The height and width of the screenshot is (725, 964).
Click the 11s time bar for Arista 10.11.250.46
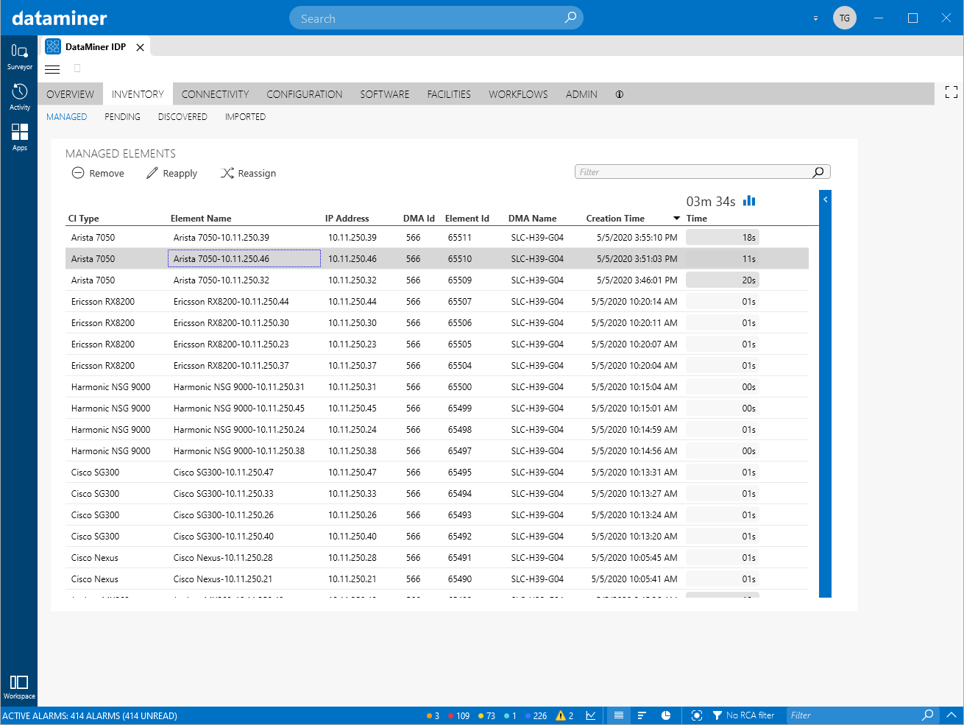(x=723, y=259)
